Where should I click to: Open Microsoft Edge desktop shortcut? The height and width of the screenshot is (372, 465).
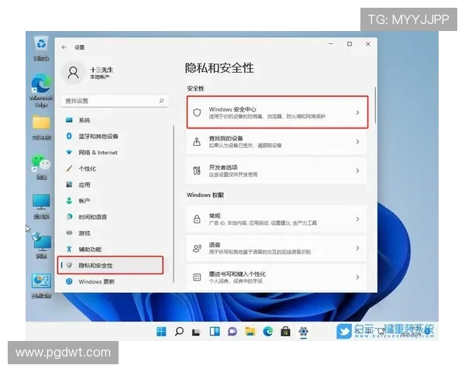tap(40, 84)
